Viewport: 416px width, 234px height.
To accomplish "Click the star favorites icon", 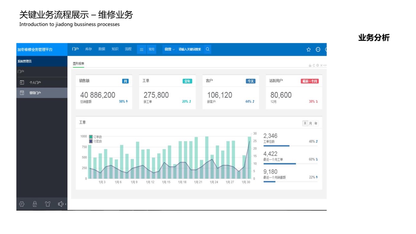I will click(308, 49).
